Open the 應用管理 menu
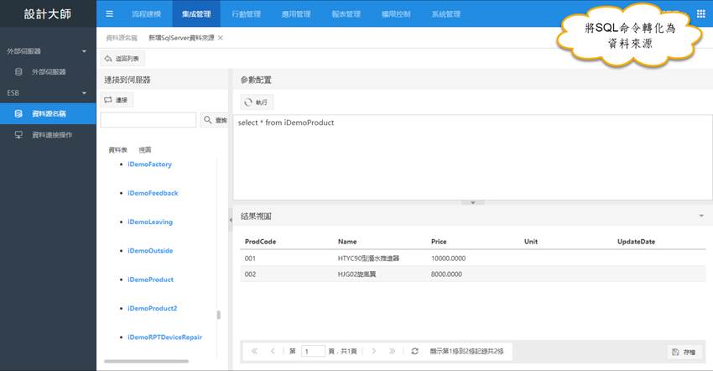Image resolution: width=713 pixels, height=371 pixels. 296,13
